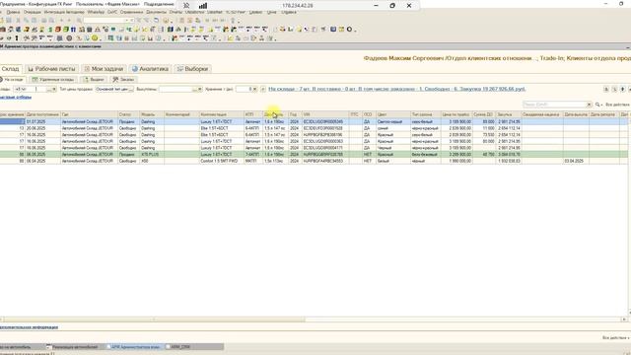The width and height of the screenshot is (631, 355).
Task: Click the синий color cell
Action: (392, 128)
